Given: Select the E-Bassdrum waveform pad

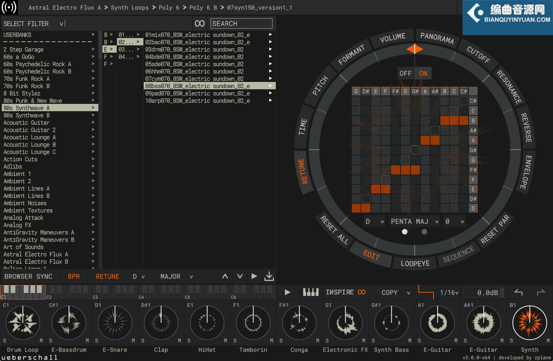Looking at the screenshot, I should tap(69, 323).
